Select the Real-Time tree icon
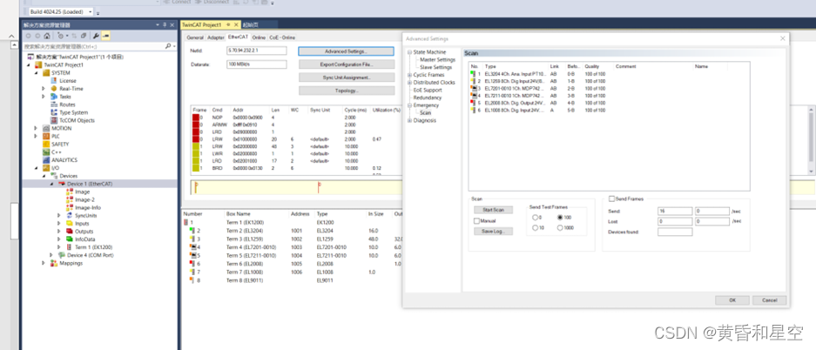The image size is (816, 350). coord(54,89)
